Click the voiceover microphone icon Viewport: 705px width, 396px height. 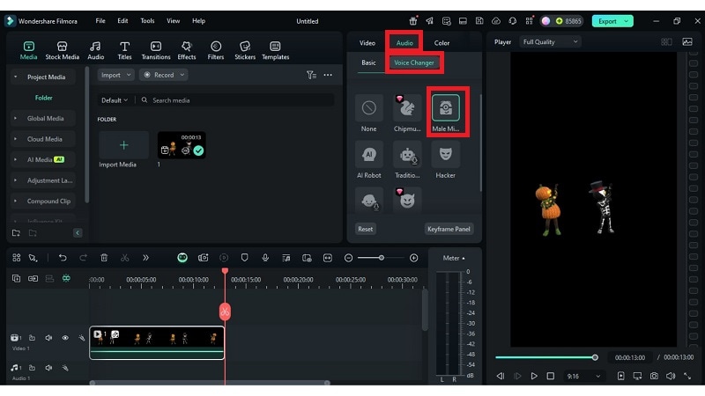(x=265, y=258)
